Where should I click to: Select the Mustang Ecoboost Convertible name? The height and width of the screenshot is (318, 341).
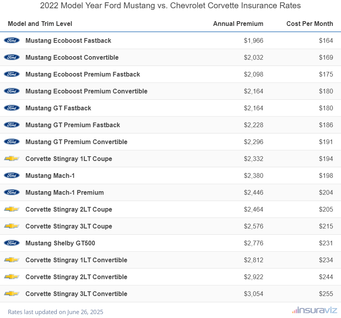coord(72,57)
